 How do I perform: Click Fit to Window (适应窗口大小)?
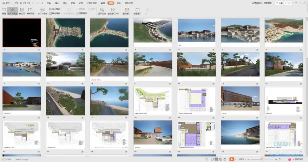pyautogui.click(x=113, y=11)
